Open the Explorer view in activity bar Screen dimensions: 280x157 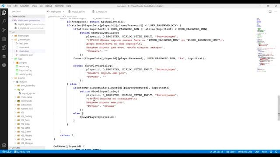point(4,13)
